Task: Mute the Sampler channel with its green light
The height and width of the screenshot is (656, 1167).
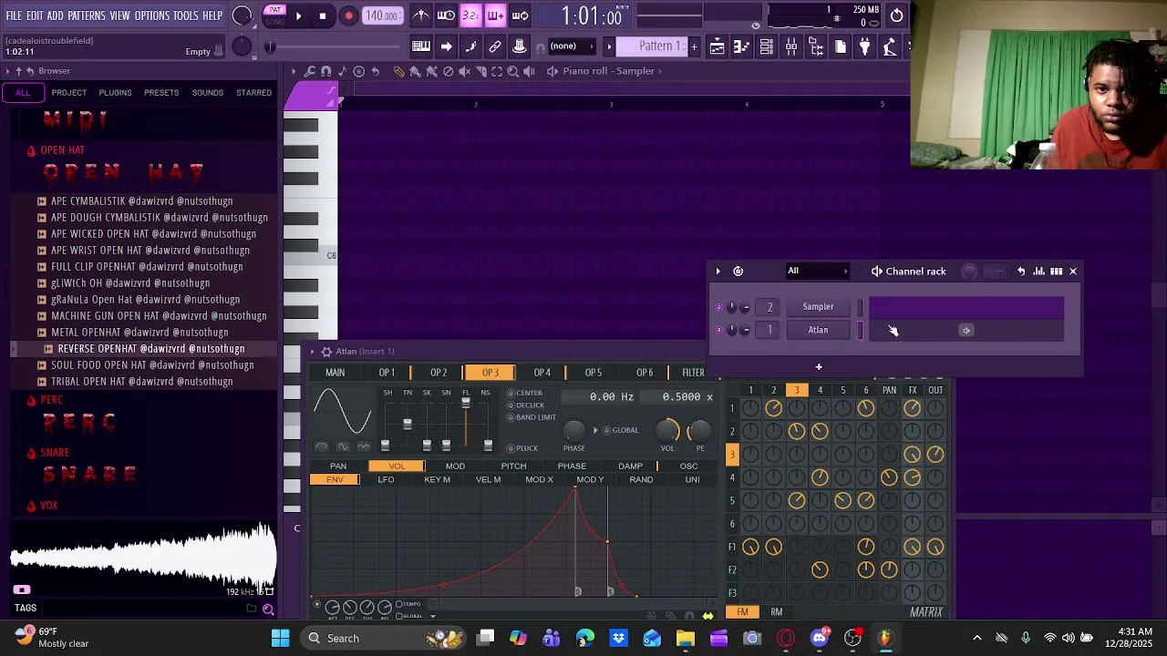Action: click(x=719, y=307)
